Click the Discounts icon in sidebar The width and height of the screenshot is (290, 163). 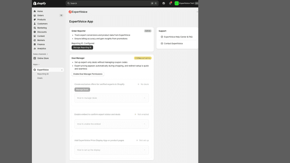click(x=35, y=32)
